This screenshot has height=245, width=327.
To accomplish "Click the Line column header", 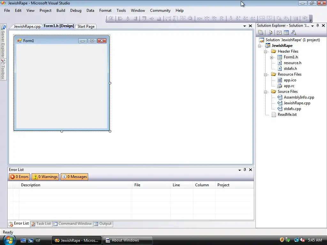I will point(182,185).
